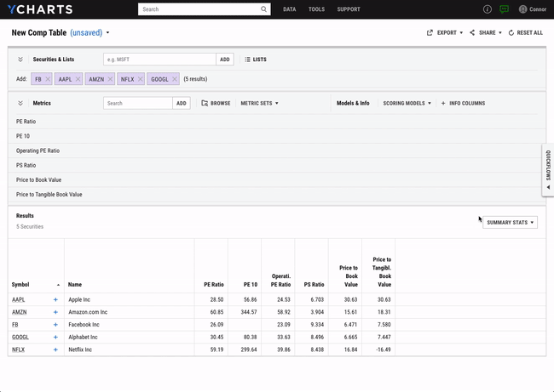
Task: Click the -16.49 tangible book value cell
Action: point(384,349)
